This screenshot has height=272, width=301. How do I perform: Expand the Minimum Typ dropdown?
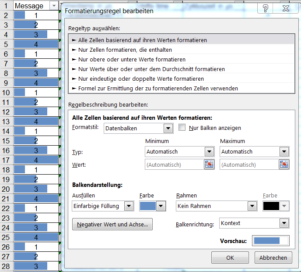209,151
